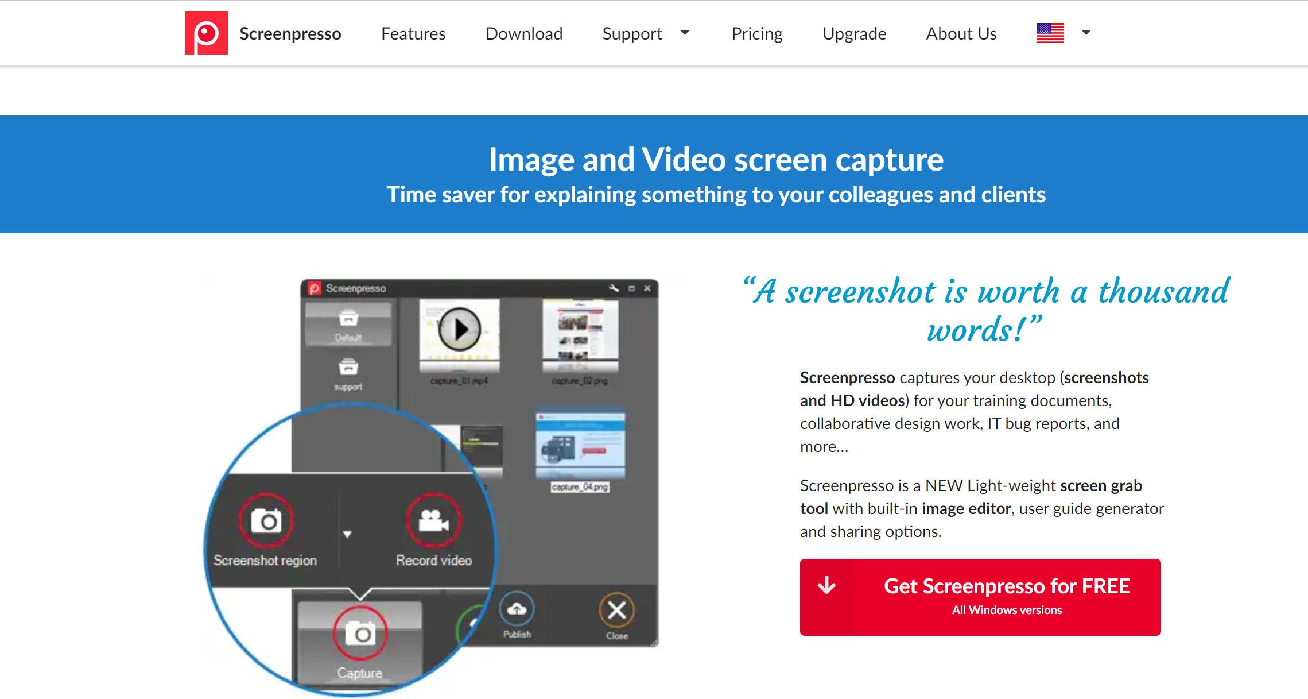The image size is (1308, 699).
Task: Click the red Screenpresso logo icon
Action: (206, 33)
